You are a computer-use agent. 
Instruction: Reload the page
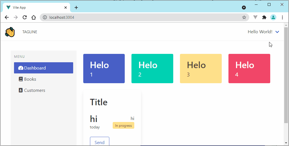pyautogui.click(x=25, y=17)
